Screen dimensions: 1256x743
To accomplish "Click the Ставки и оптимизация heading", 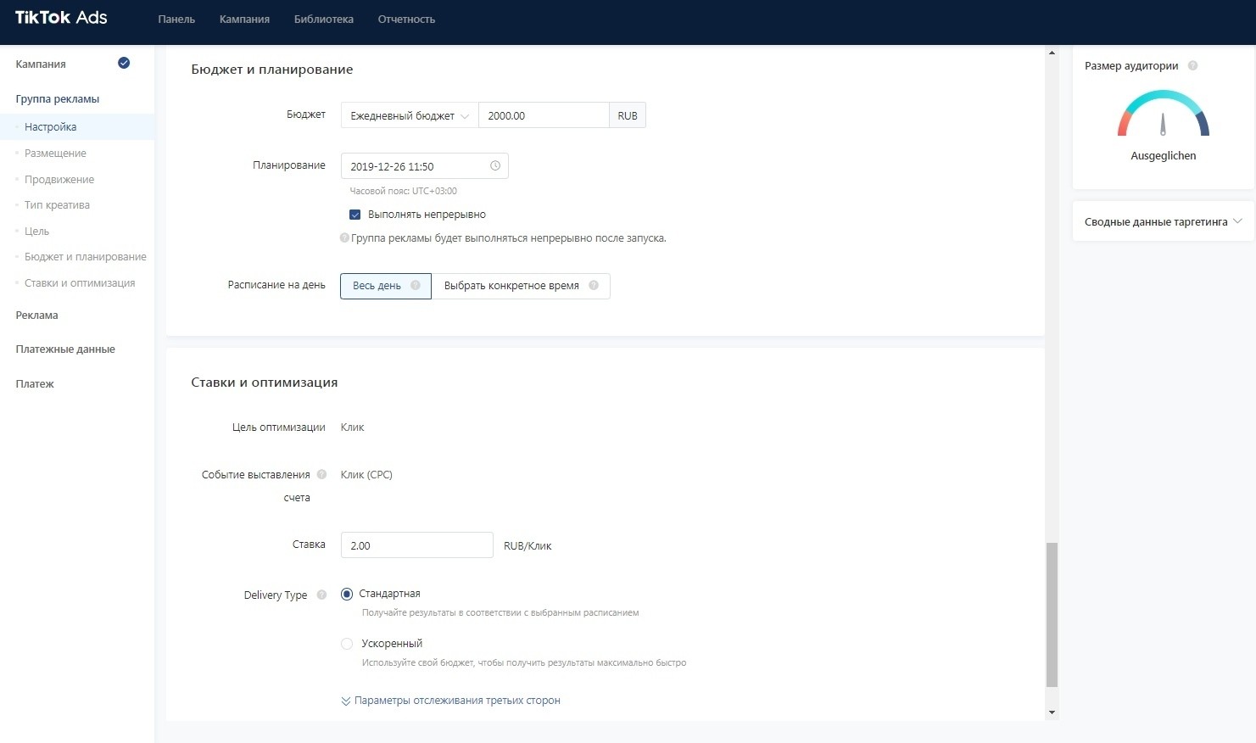I will (265, 382).
